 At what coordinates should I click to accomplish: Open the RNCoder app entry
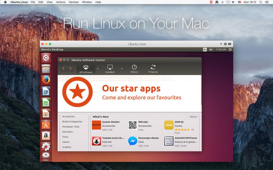point(140,126)
